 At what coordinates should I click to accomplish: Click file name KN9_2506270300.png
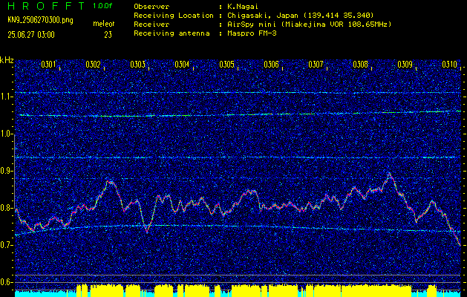40,20
